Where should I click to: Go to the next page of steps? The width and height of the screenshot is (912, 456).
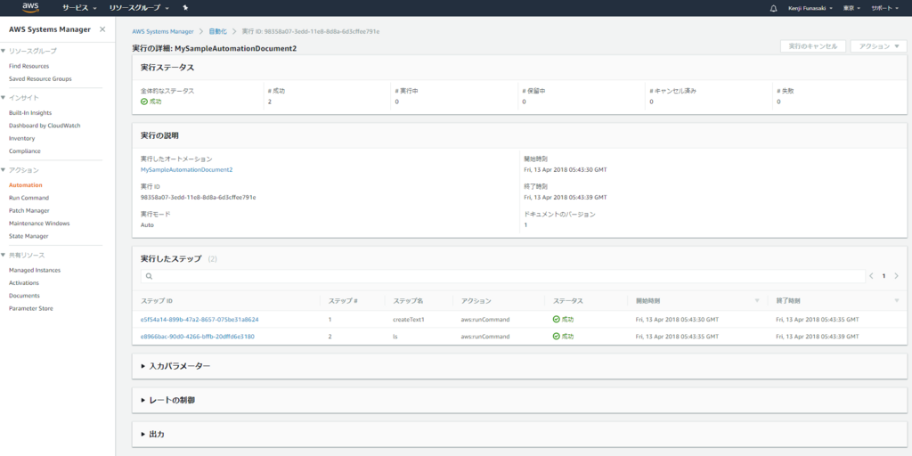pos(896,276)
